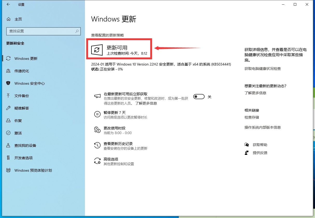This screenshot has width=315, height=218.
Task: Click 提供反馈 link
Action: point(260,153)
